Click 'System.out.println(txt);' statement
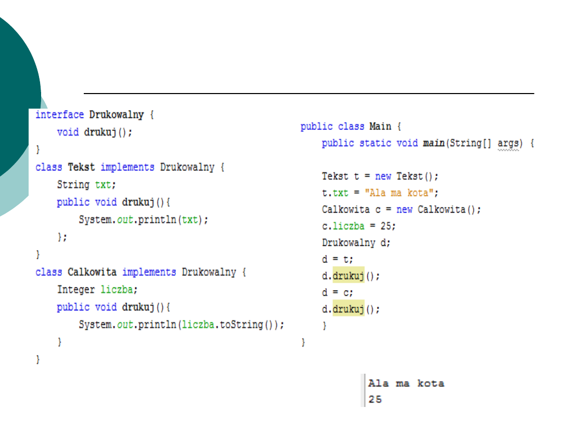The height and width of the screenshot is (421, 562). click(x=143, y=219)
